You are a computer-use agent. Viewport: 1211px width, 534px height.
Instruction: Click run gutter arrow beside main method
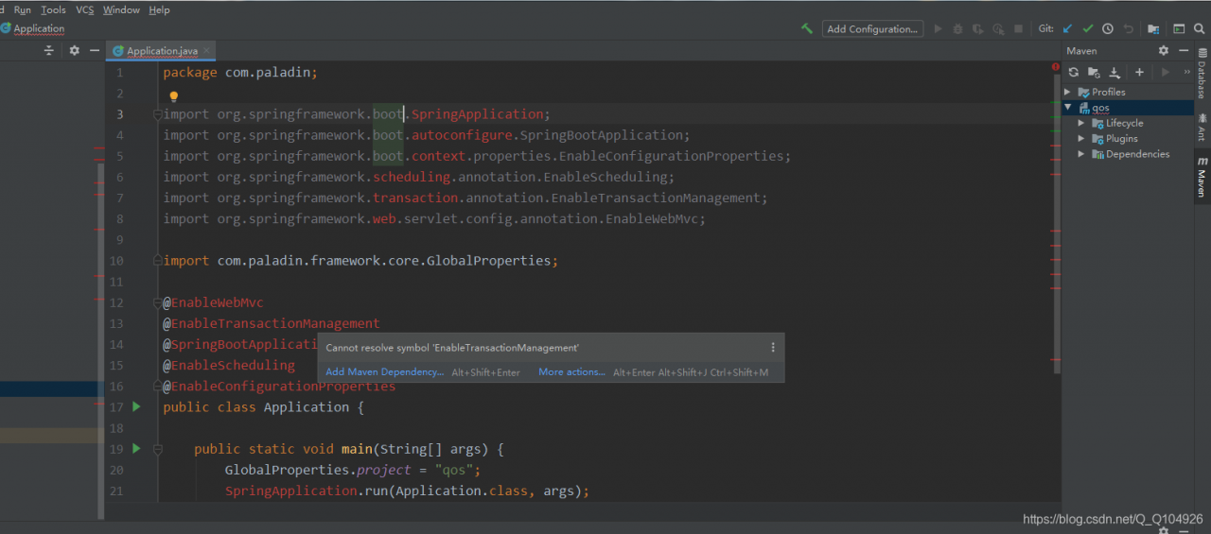point(136,449)
